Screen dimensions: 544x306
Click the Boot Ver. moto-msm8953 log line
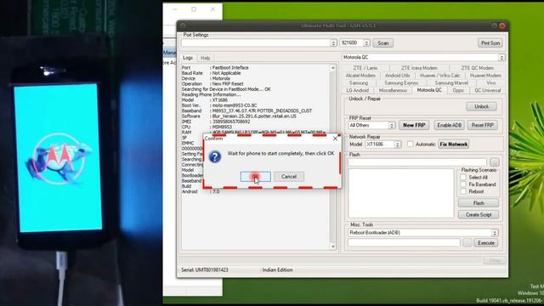pos(219,105)
